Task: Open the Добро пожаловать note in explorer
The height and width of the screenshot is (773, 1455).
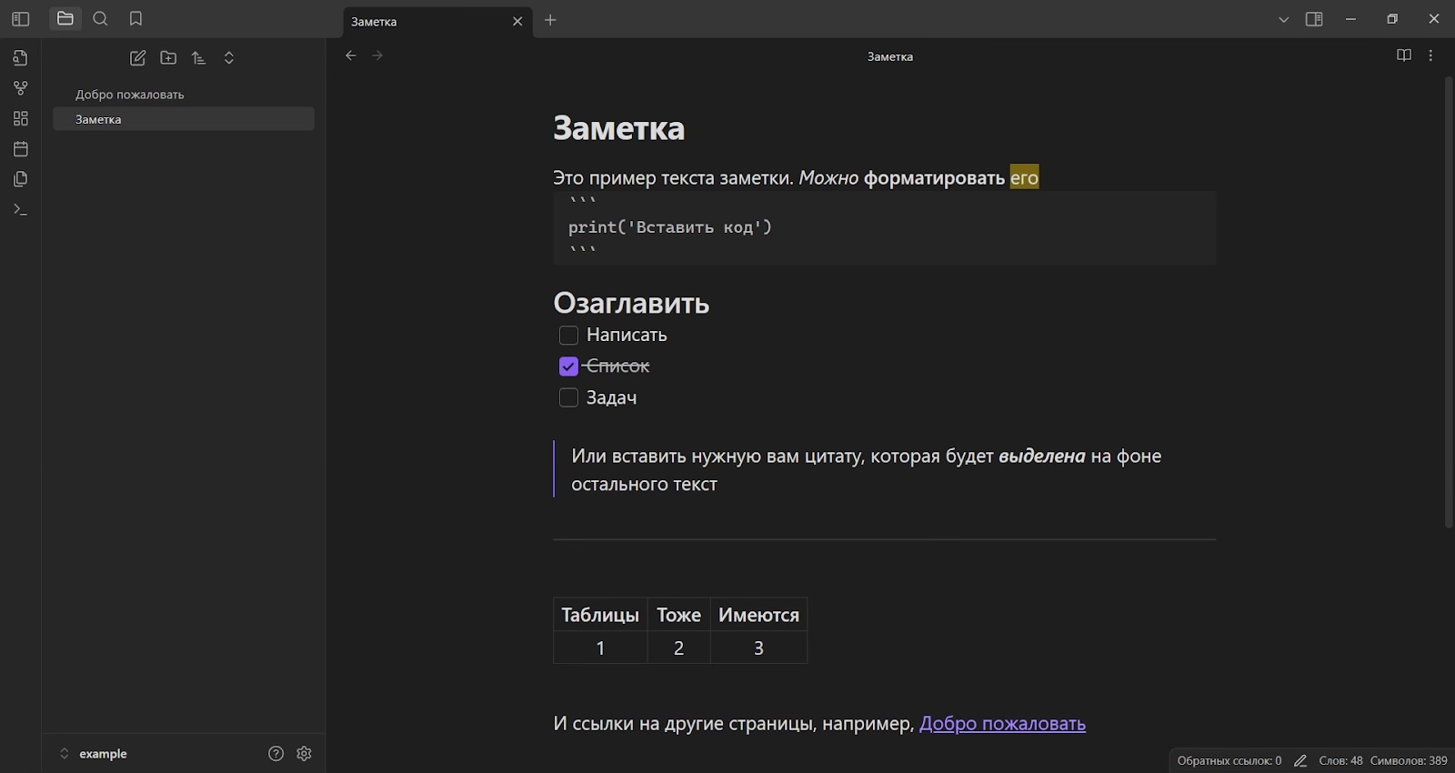Action: pyautogui.click(x=184, y=95)
